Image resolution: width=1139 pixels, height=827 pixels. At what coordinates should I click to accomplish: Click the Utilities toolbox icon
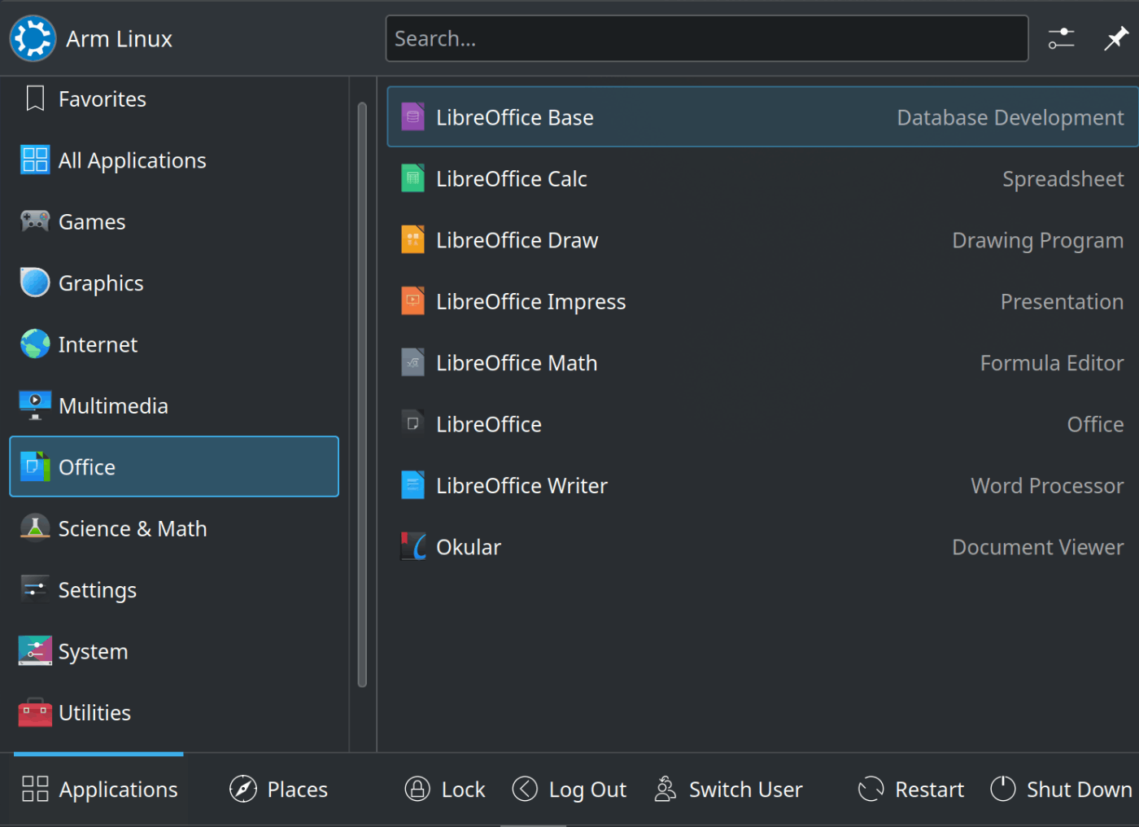[35, 712]
